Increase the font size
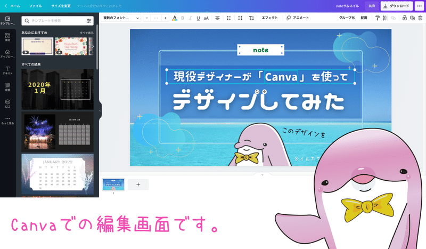The width and height of the screenshot is (426, 249). tap(165, 18)
